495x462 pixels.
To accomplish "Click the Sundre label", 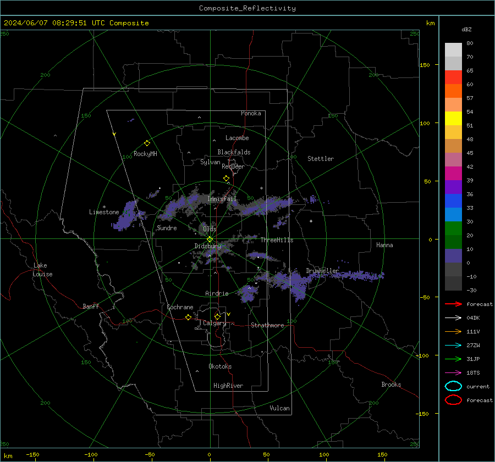I will coord(167,228).
